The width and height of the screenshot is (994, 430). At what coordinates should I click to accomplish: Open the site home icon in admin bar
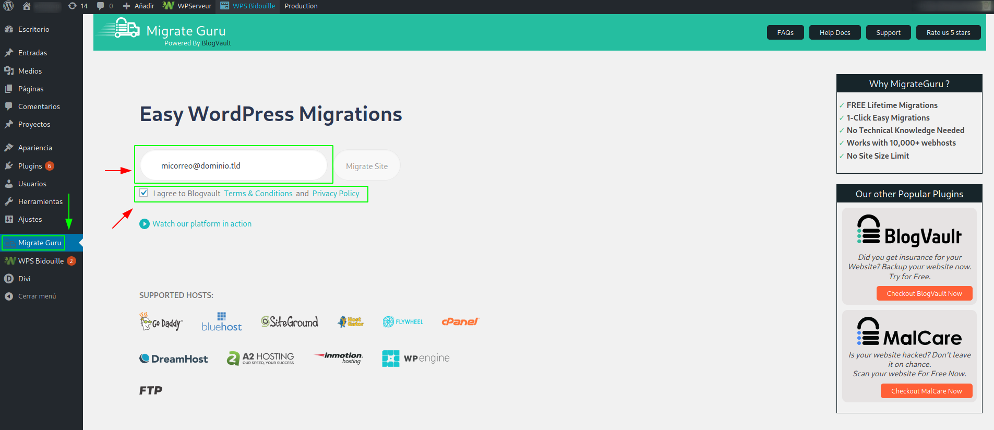(26, 6)
